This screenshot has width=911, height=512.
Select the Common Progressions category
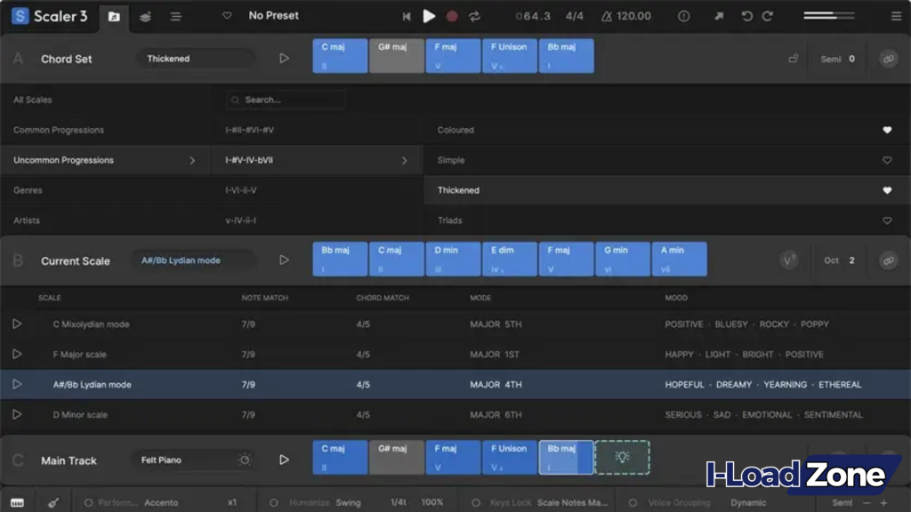pyautogui.click(x=59, y=130)
